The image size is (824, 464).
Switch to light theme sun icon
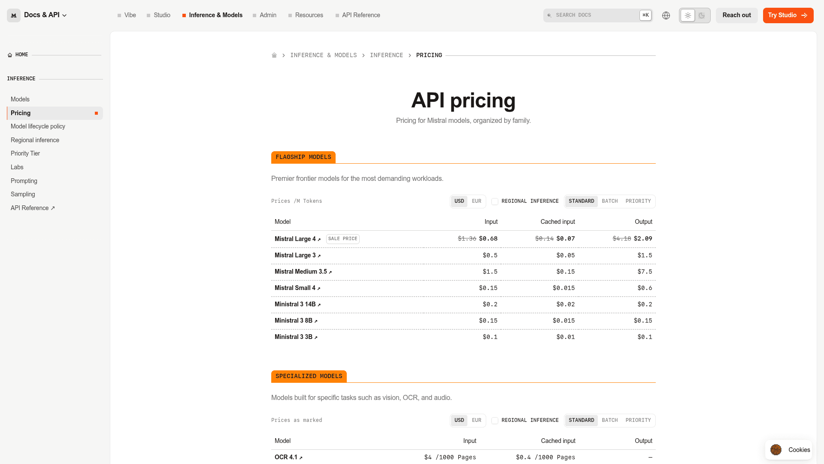688,15
